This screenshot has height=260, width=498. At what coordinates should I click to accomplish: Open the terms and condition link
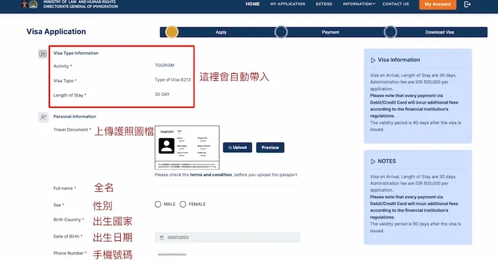pos(211,175)
